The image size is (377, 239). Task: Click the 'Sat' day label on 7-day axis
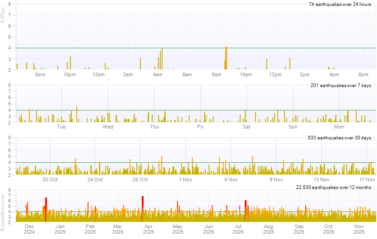click(x=247, y=127)
